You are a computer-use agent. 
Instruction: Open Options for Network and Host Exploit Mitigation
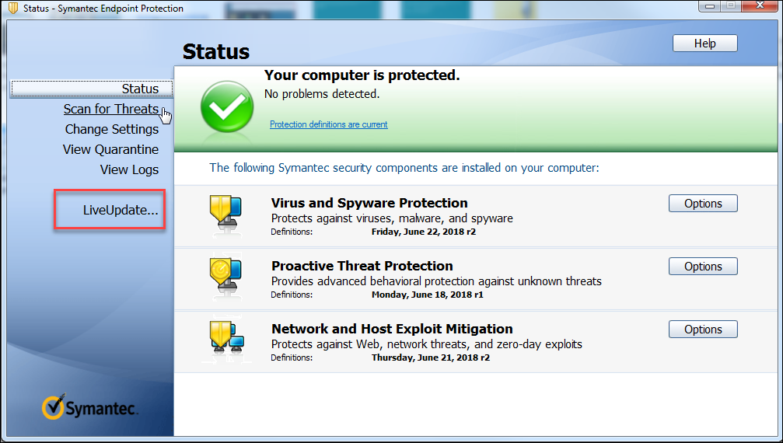[x=703, y=330]
